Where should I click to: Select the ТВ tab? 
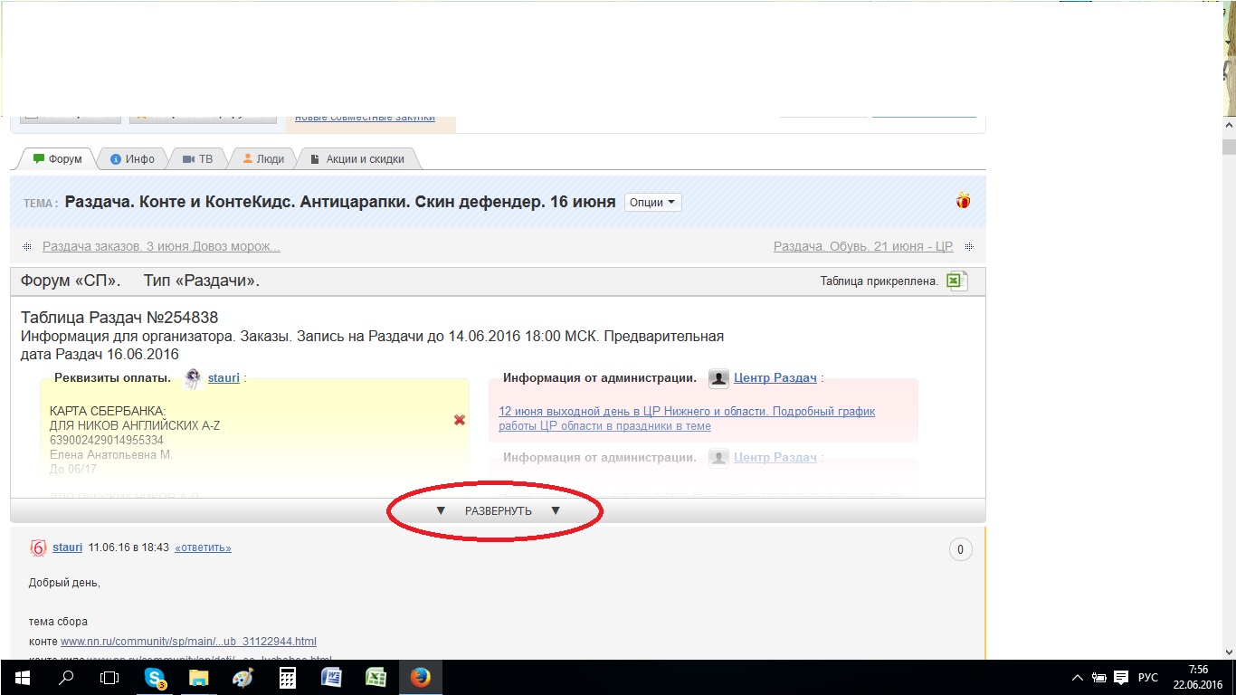pos(198,159)
